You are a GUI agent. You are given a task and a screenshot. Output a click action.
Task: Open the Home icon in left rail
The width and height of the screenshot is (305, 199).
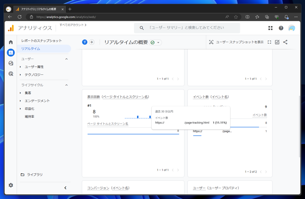[11, 42]
